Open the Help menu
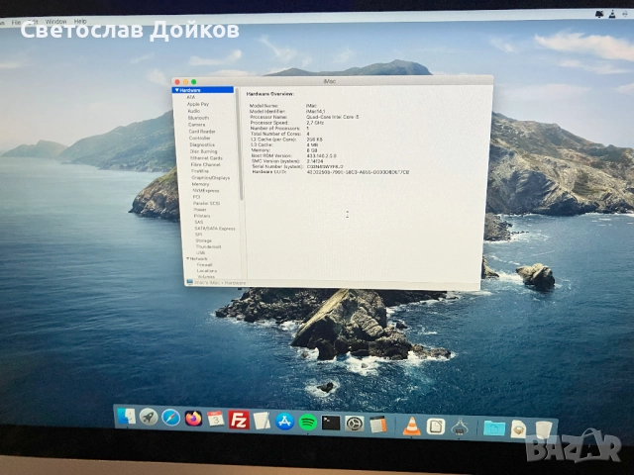The width and height of the screenshot is (634, 475). (x=80, y=21)
